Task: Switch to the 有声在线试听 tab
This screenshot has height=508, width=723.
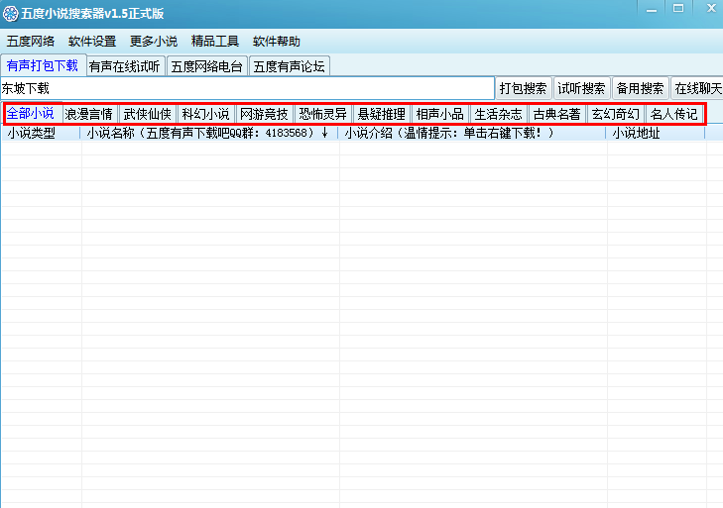Action: click(x=125, y=66)
